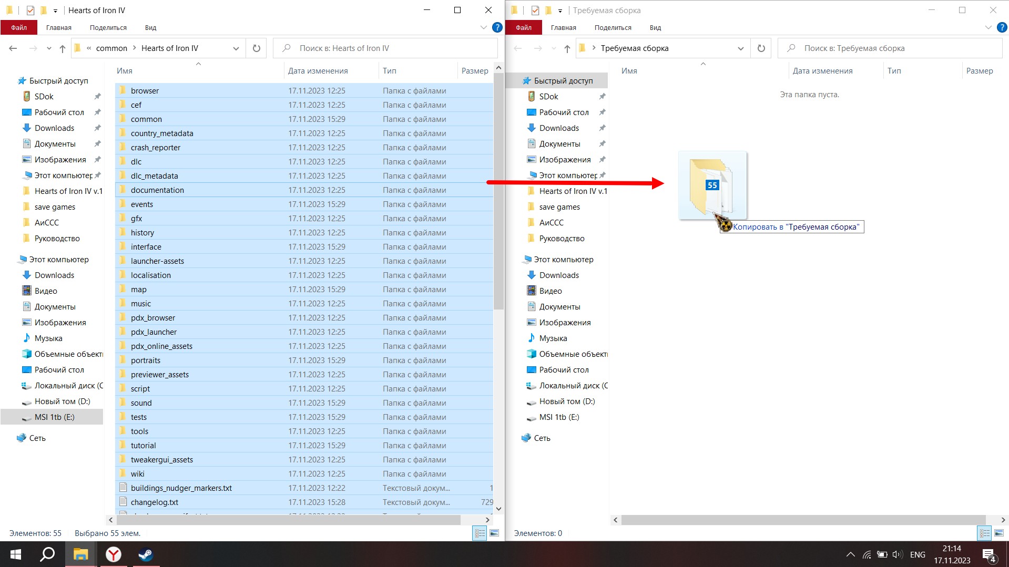1009x567 pixels.
Task: Select the pdx_launcher folder
Action: point(304,332)
